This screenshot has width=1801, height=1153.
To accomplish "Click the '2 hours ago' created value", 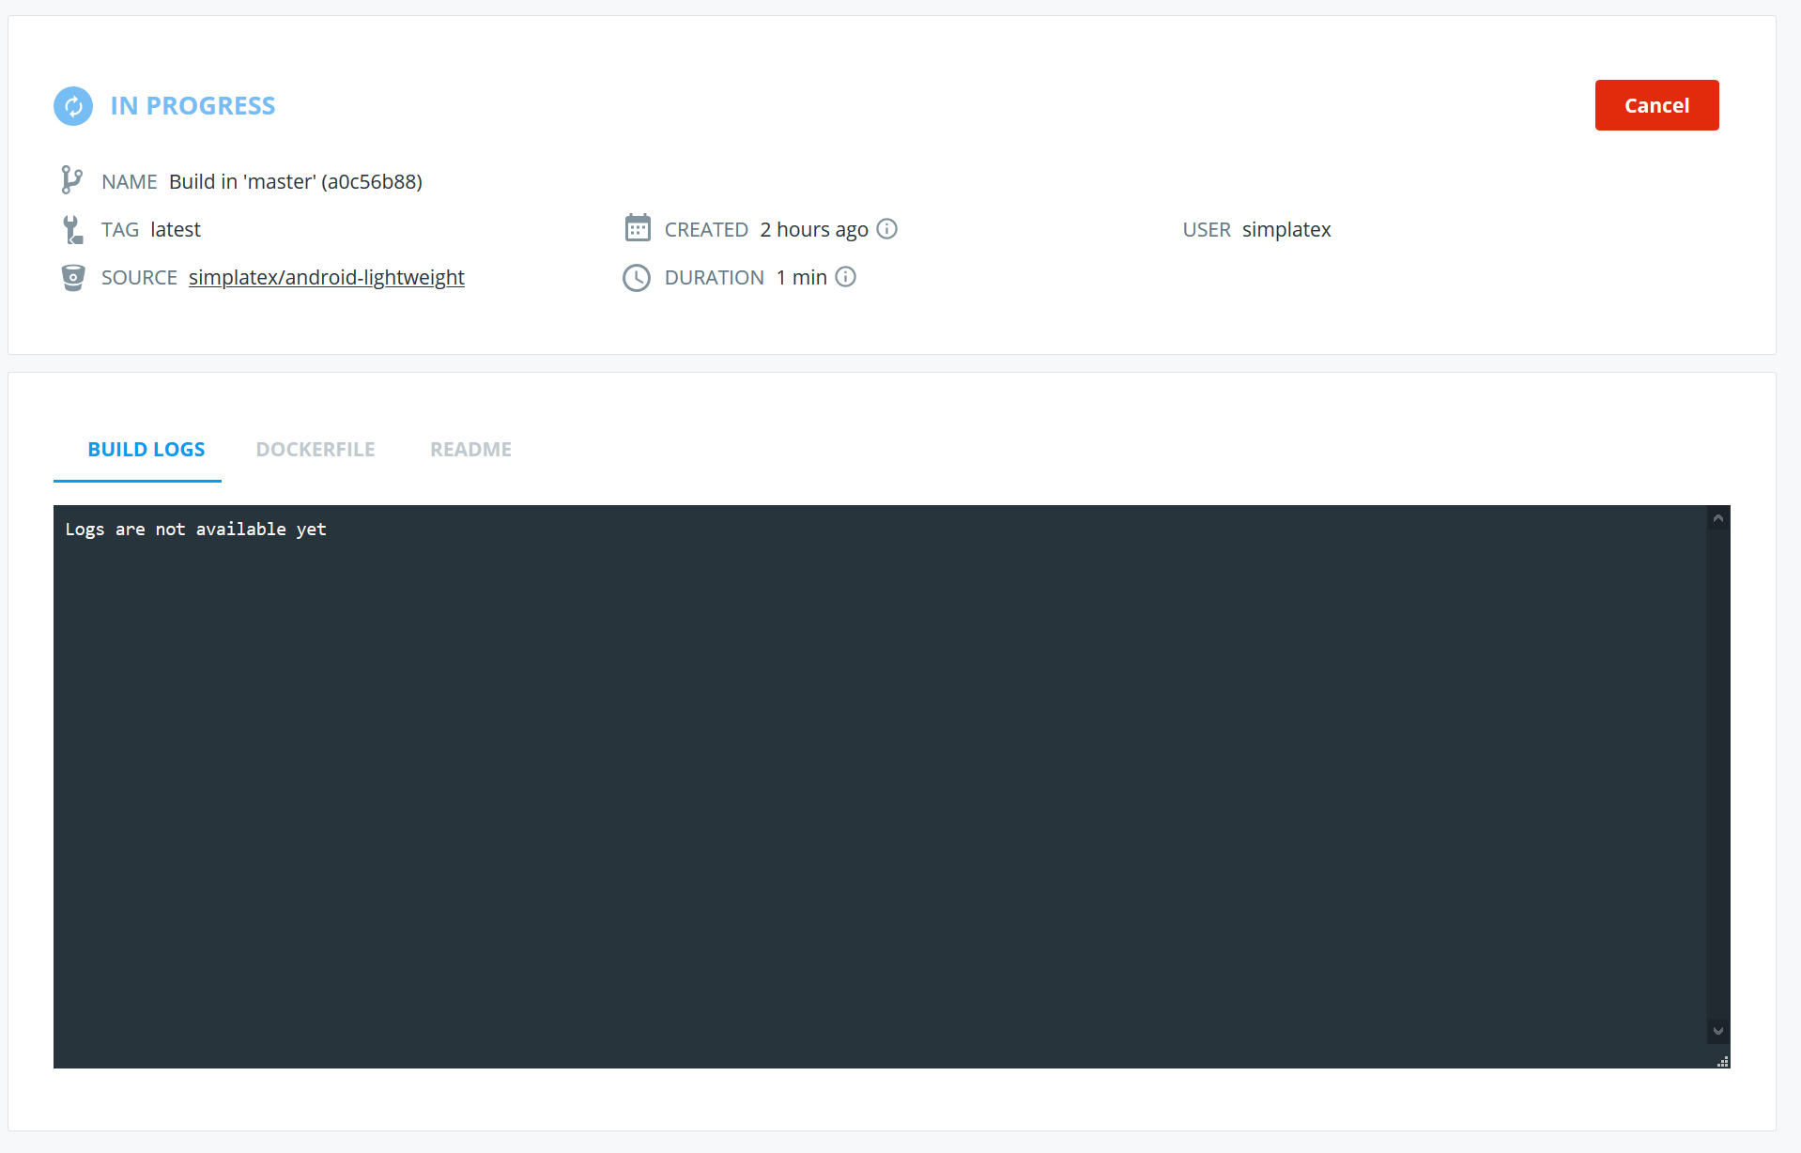I will (814, 230).
